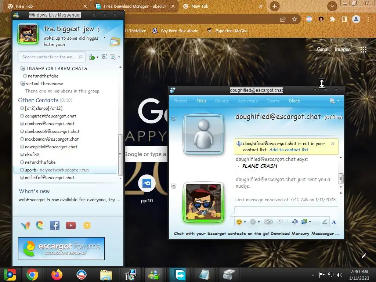Screen dimensions: 376x282
Task: Click the sun weather icon in Messenger
Action: 87,225
